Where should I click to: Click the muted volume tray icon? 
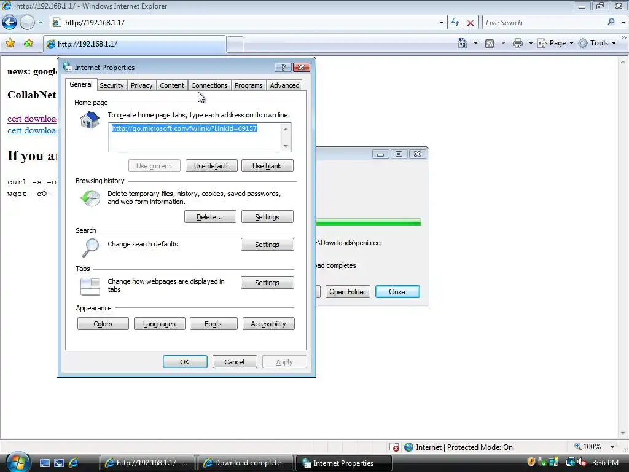point(582,462)
